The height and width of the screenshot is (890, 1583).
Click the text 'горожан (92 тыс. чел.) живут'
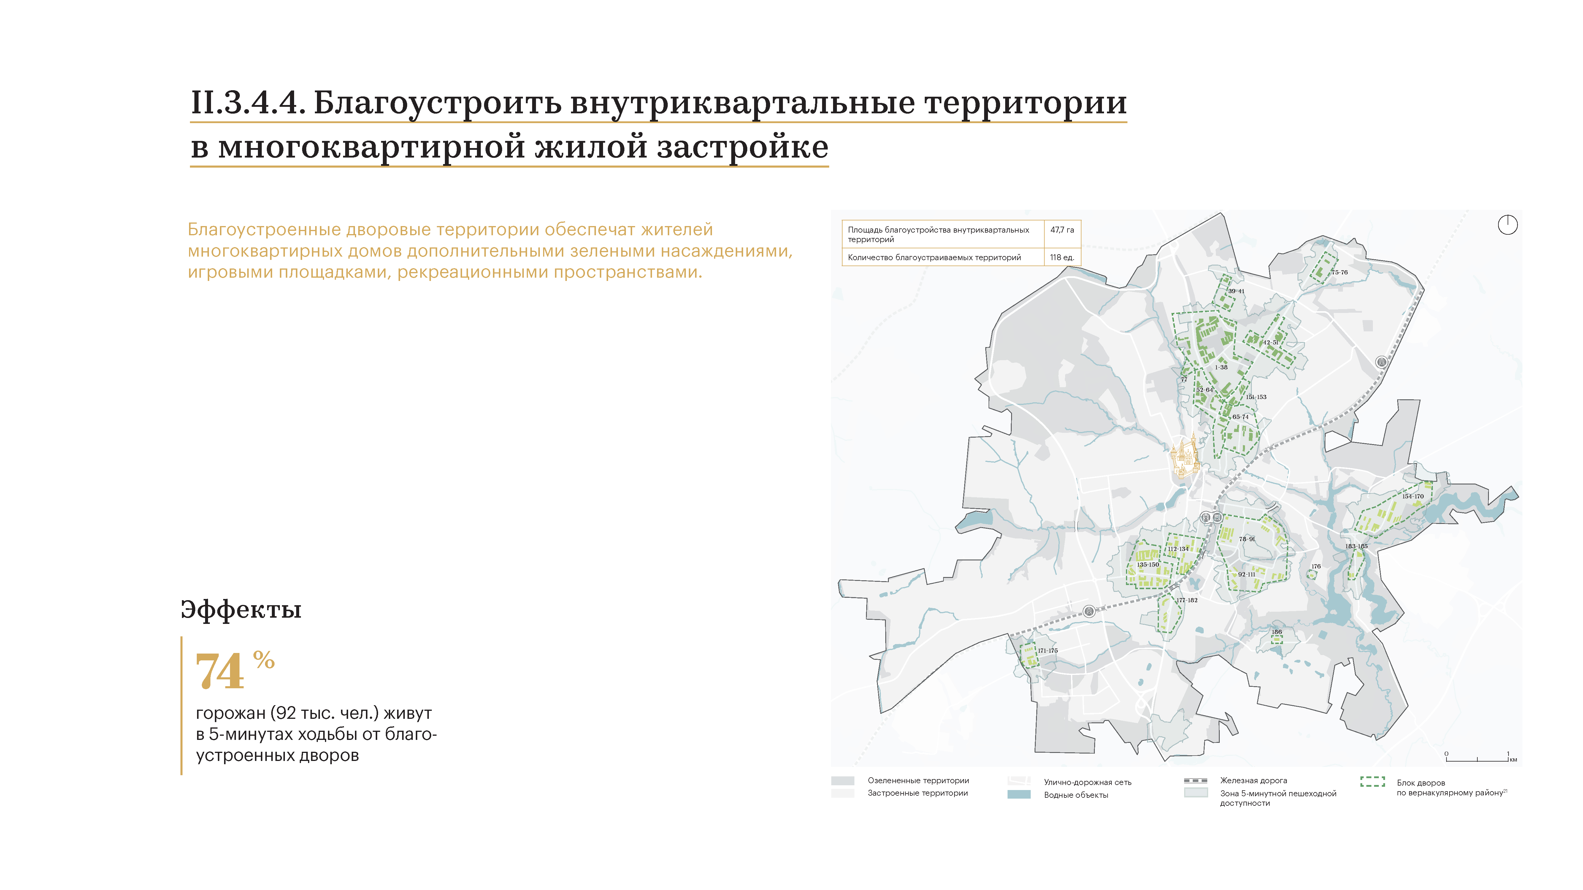[313, 713]
